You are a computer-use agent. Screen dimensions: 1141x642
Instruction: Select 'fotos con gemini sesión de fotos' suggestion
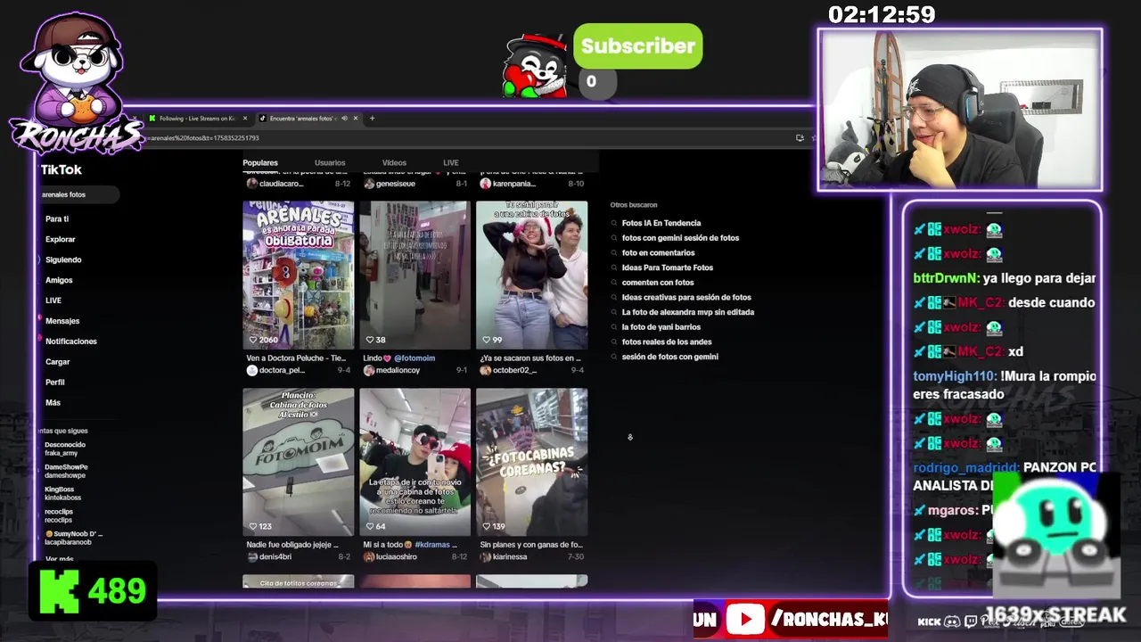680,238
